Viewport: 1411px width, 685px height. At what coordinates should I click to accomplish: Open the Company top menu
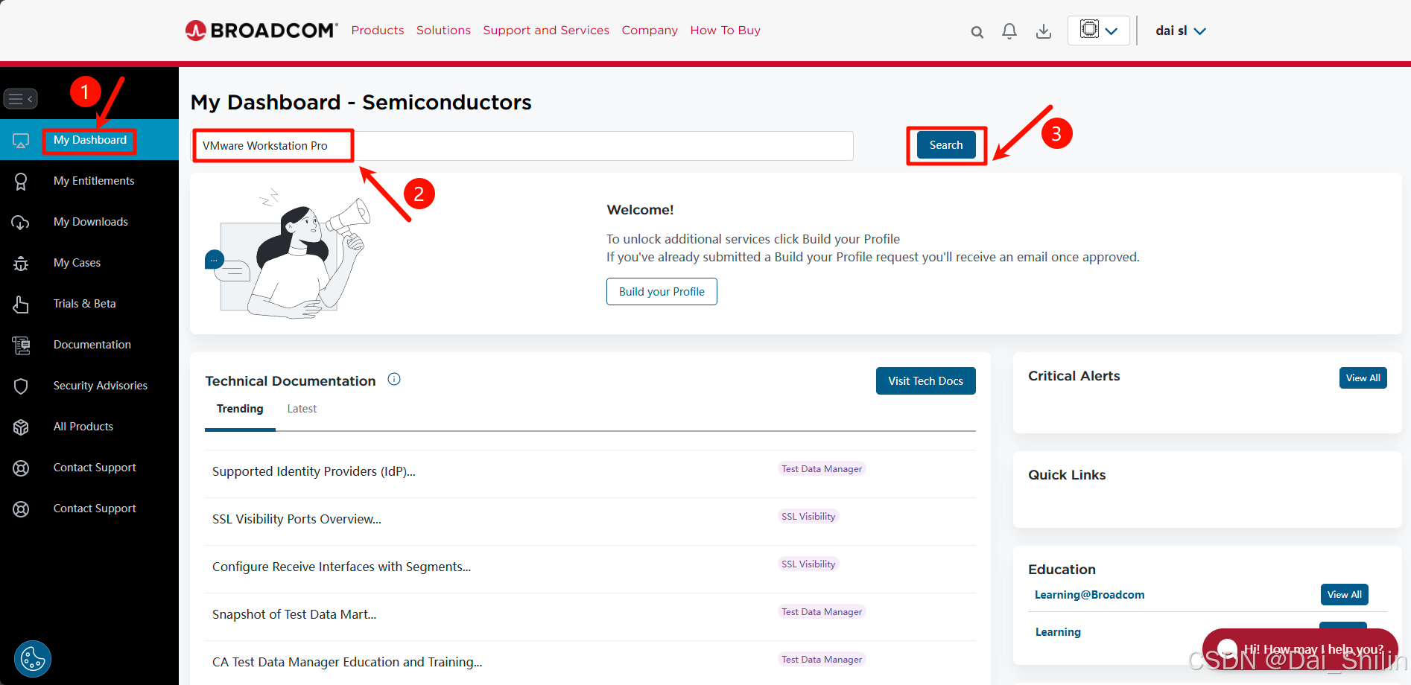click(x=650, y=31)
